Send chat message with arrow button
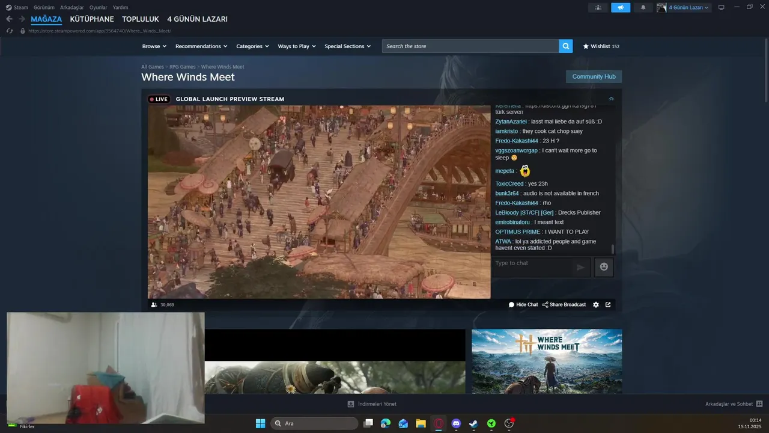Viewport: 769px width, 433px height. tap(580, 267)
